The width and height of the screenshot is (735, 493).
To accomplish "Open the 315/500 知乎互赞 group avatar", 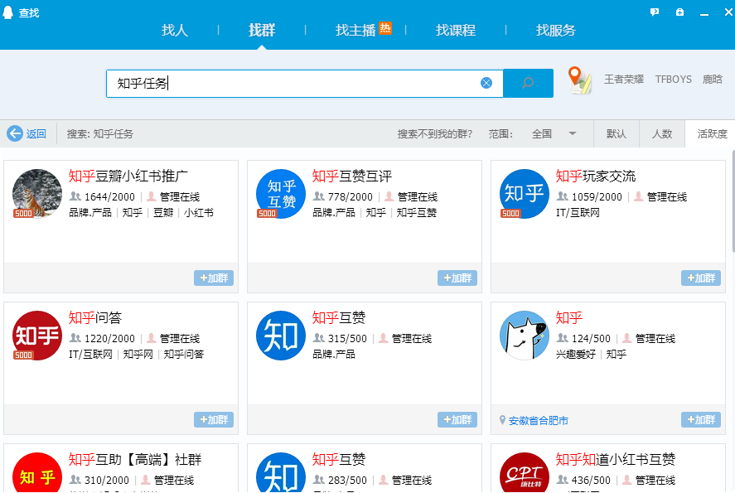I will [x=281, y=335].
